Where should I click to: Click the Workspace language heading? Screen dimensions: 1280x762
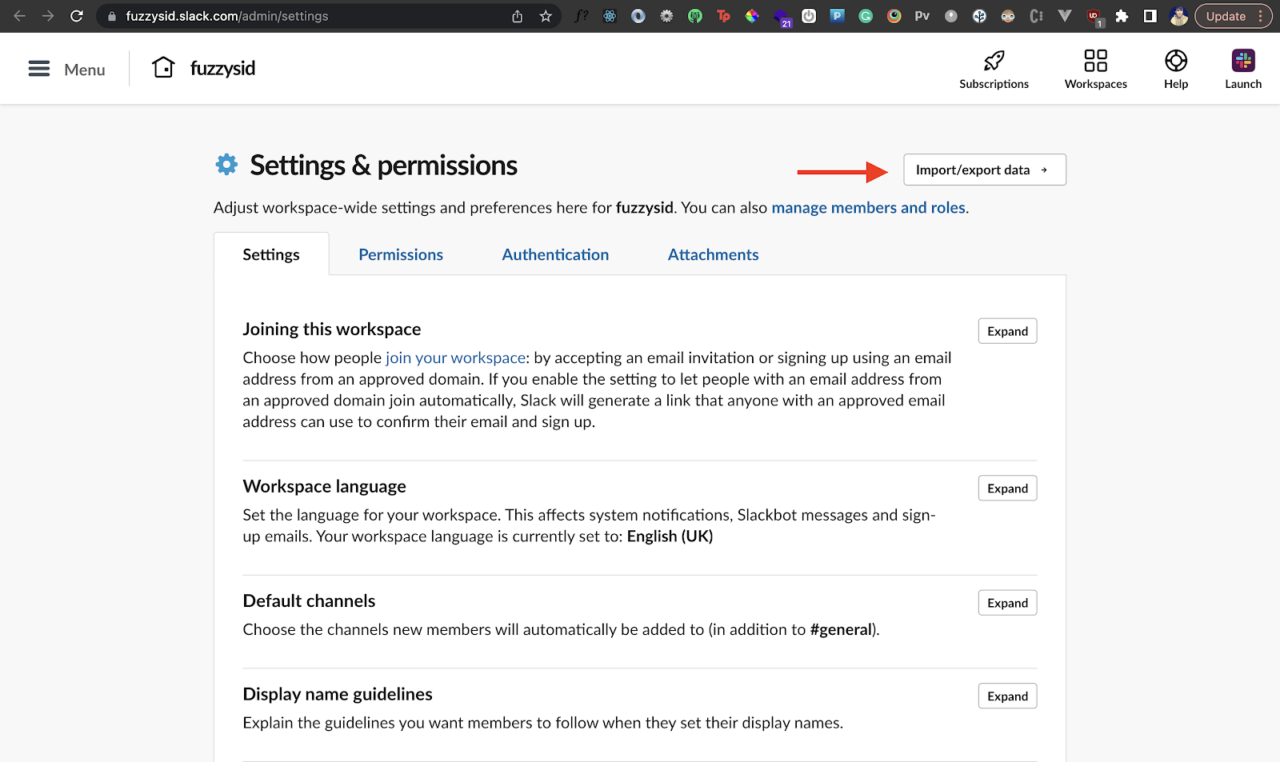coord(325,487)
